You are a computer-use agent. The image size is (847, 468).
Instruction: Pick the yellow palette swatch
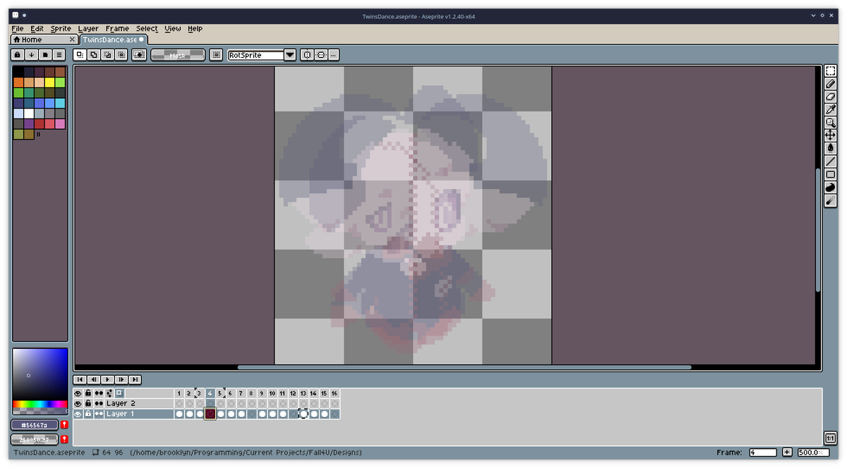pyautogui.click(x=49, y=82)
